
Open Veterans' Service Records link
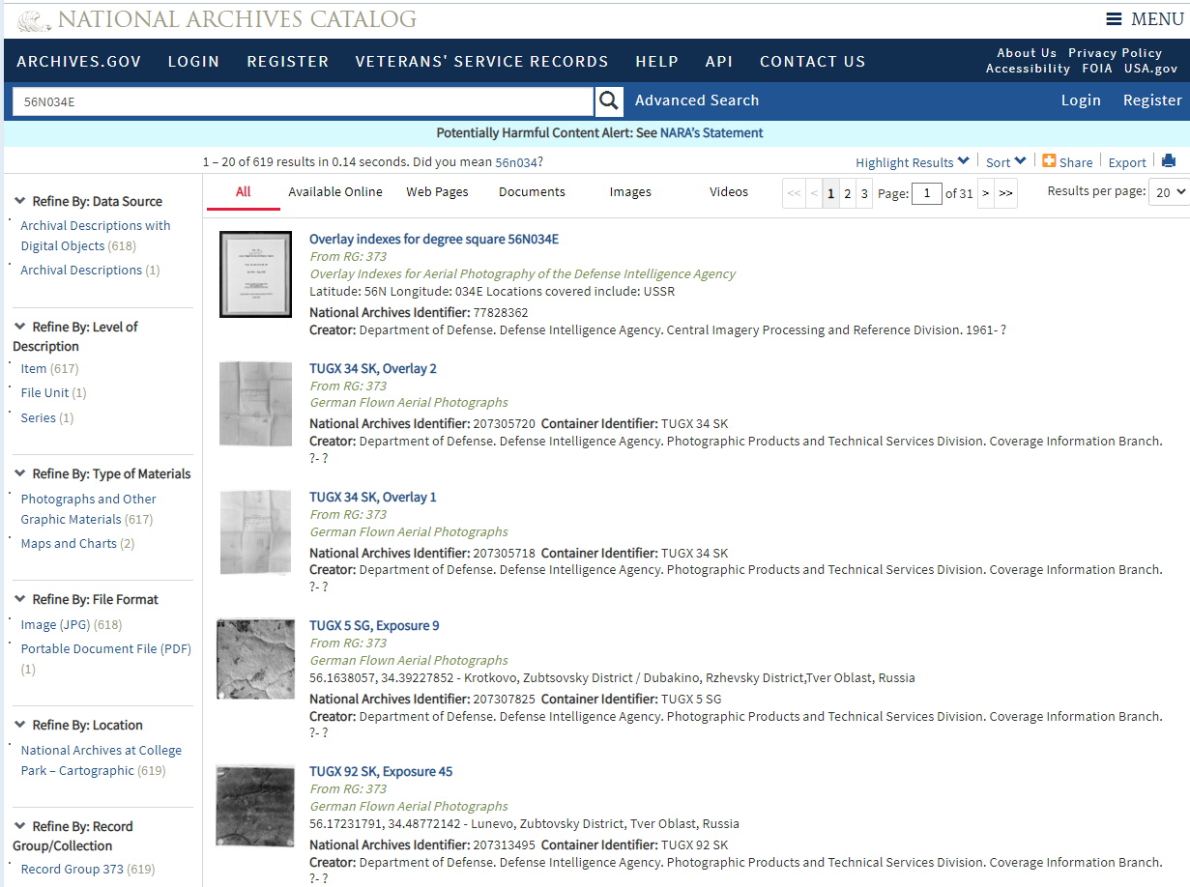tap(481, 62)
